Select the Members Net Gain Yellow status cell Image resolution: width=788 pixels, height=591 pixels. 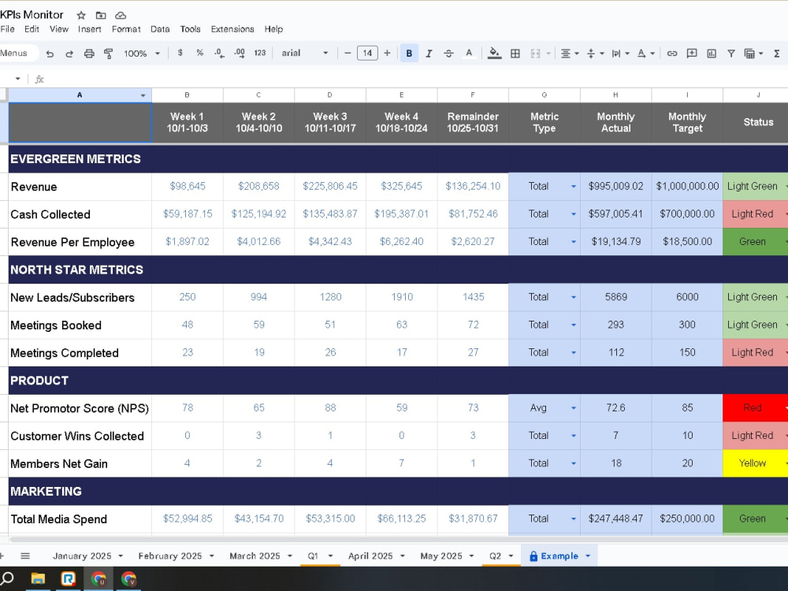pyautogui.click(x=756, y=463)
